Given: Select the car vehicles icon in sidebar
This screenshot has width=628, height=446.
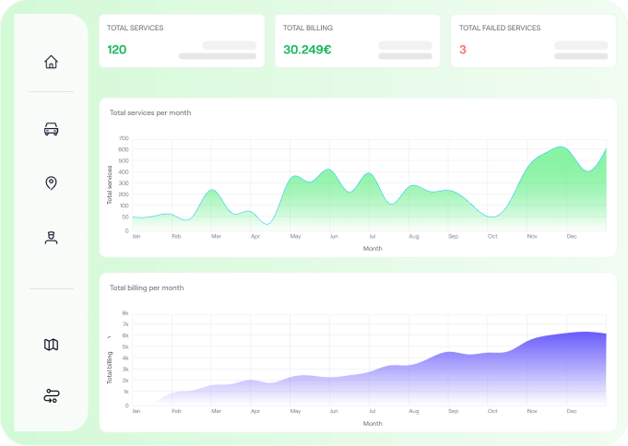Looking at the screenshot, I should click(51, 130).
